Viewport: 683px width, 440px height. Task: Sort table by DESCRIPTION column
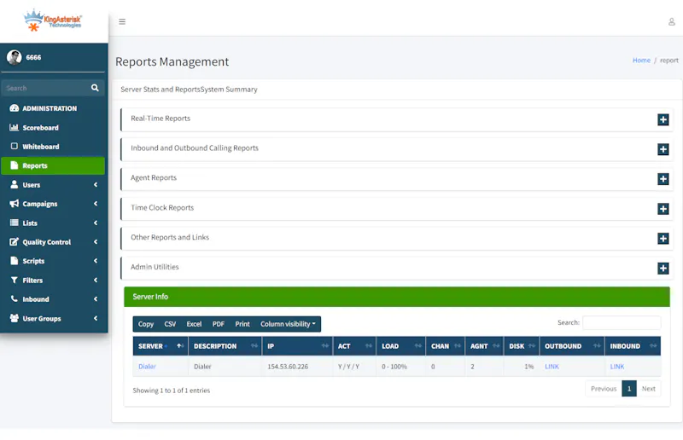(225, 346)
